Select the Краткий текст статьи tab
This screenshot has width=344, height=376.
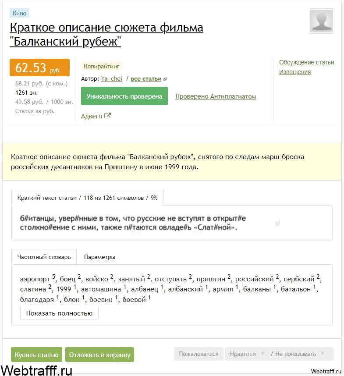[x=87, y=198]
